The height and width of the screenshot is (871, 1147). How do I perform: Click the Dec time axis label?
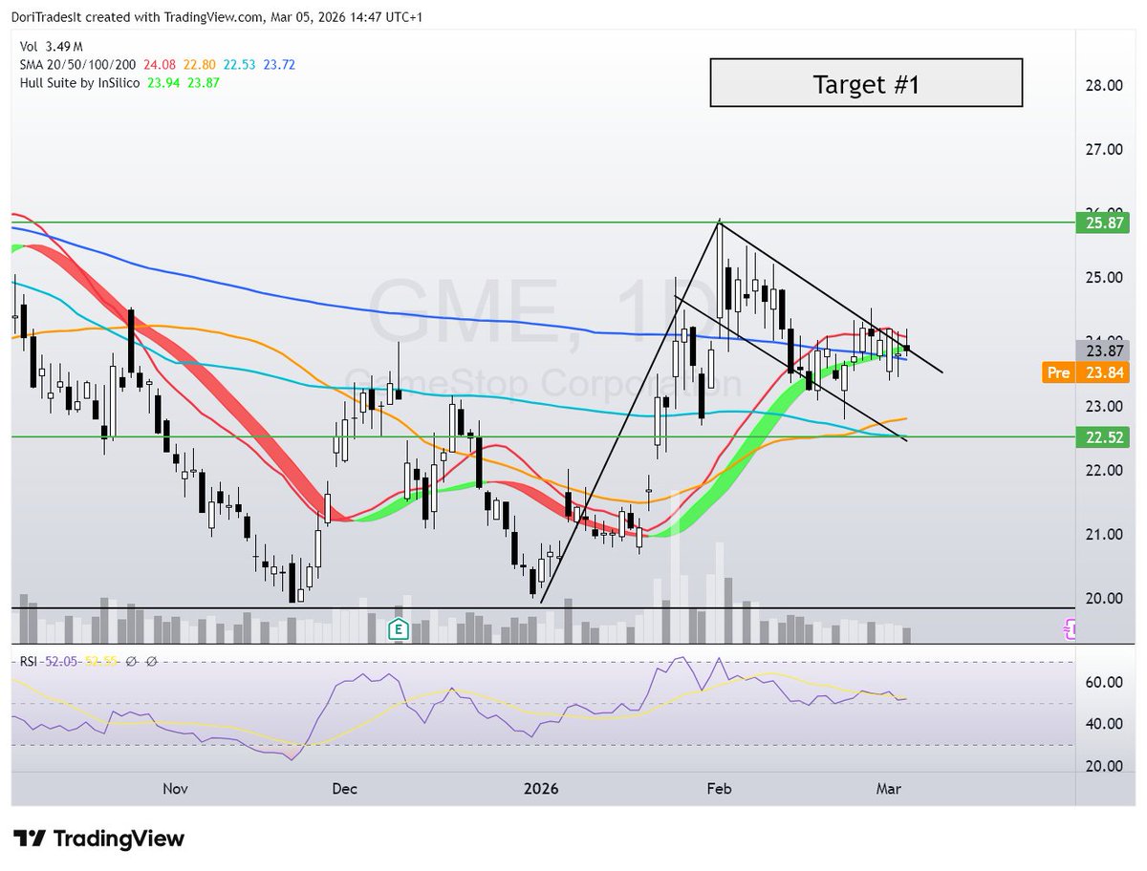click(x=344, y=789)
